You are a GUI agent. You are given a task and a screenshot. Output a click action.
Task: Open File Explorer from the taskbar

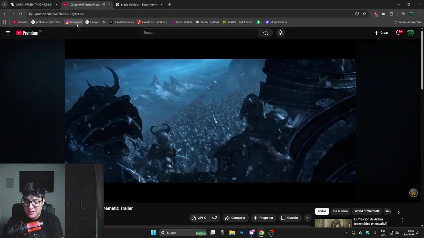tap(232, 233)
